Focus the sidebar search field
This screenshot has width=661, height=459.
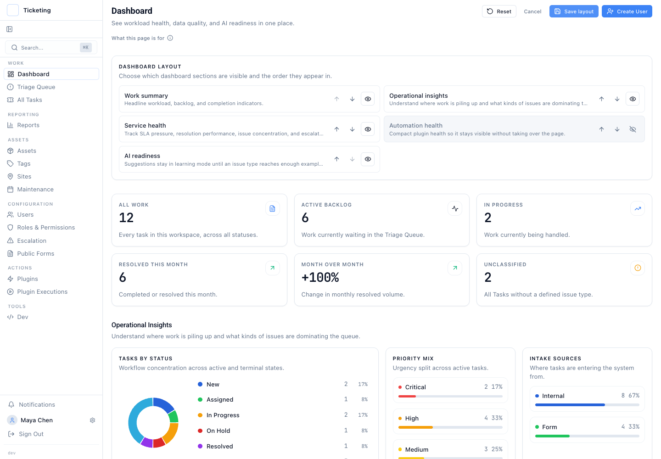(x=51, y=47)
